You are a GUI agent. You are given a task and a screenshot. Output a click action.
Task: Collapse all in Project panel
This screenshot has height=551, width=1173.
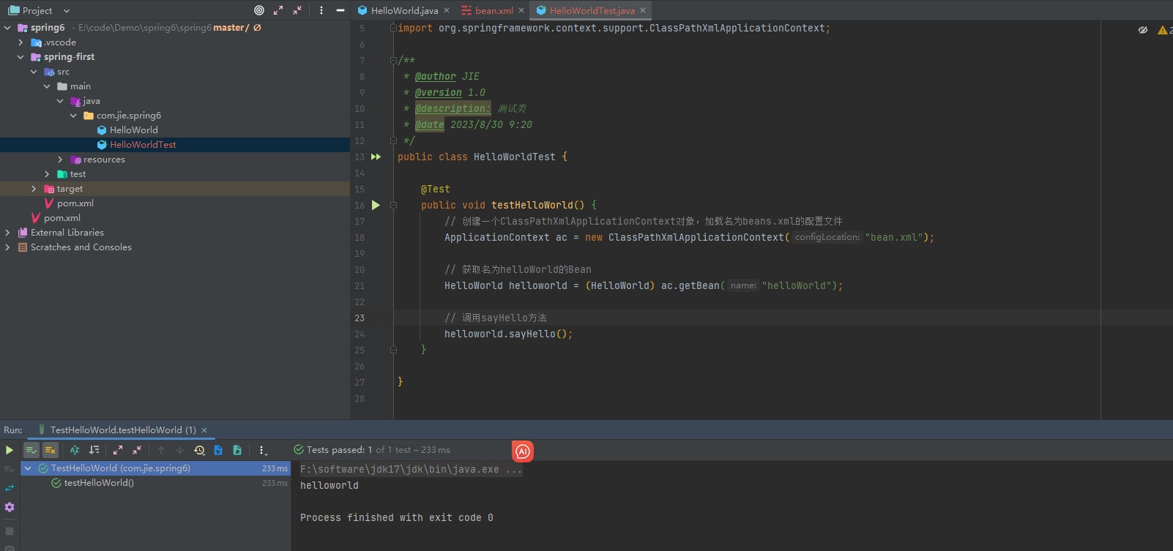pos(297,10)
